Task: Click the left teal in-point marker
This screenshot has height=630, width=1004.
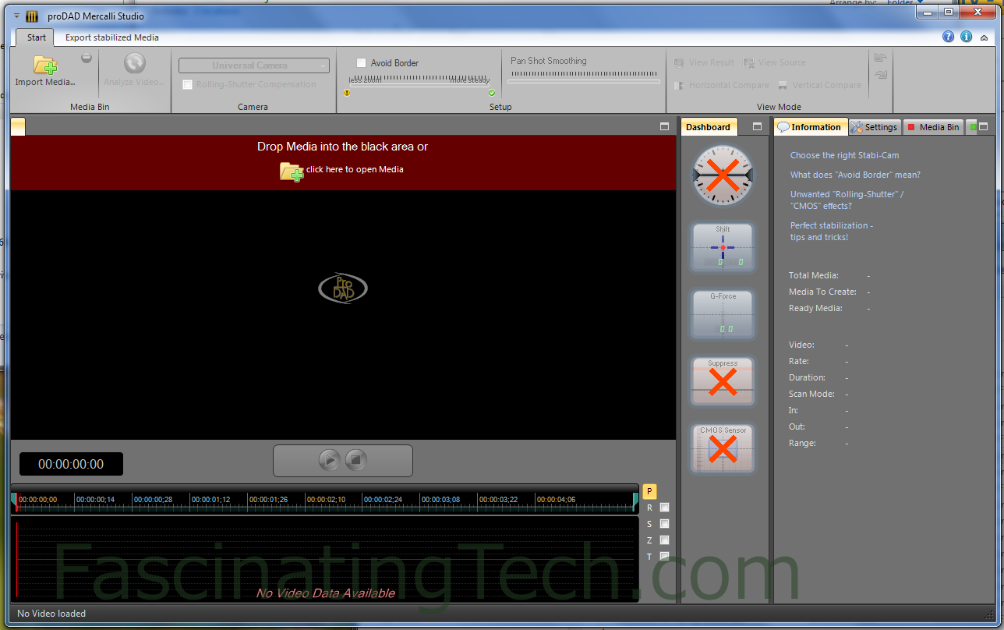Action: click(14, 501)
